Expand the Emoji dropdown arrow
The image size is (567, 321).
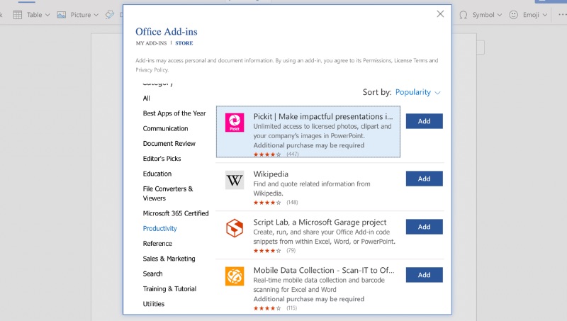[x=544, y=15]
